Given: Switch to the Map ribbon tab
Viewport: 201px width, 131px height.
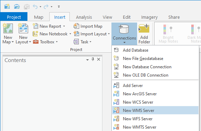Looking at the screenshot, I should click(x=39, y=17).
